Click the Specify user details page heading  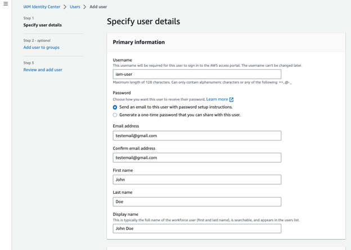coord(143,21)
